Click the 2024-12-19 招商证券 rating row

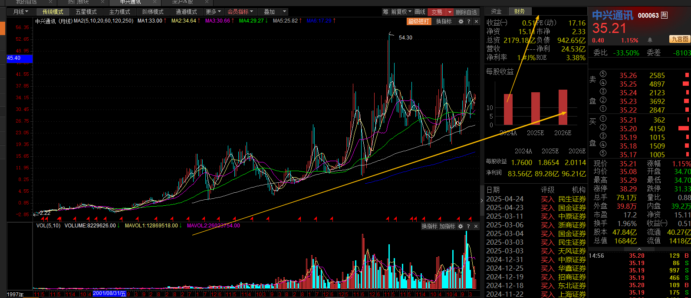pos(536,277)
